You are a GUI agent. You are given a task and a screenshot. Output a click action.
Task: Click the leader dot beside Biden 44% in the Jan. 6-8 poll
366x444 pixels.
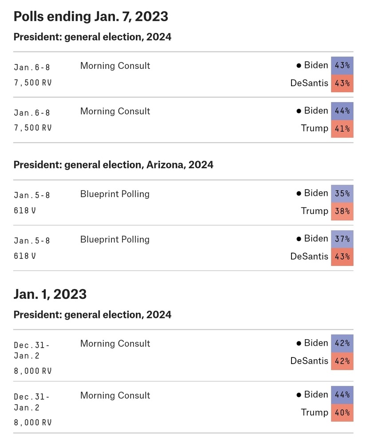click(x=299, y=111)
